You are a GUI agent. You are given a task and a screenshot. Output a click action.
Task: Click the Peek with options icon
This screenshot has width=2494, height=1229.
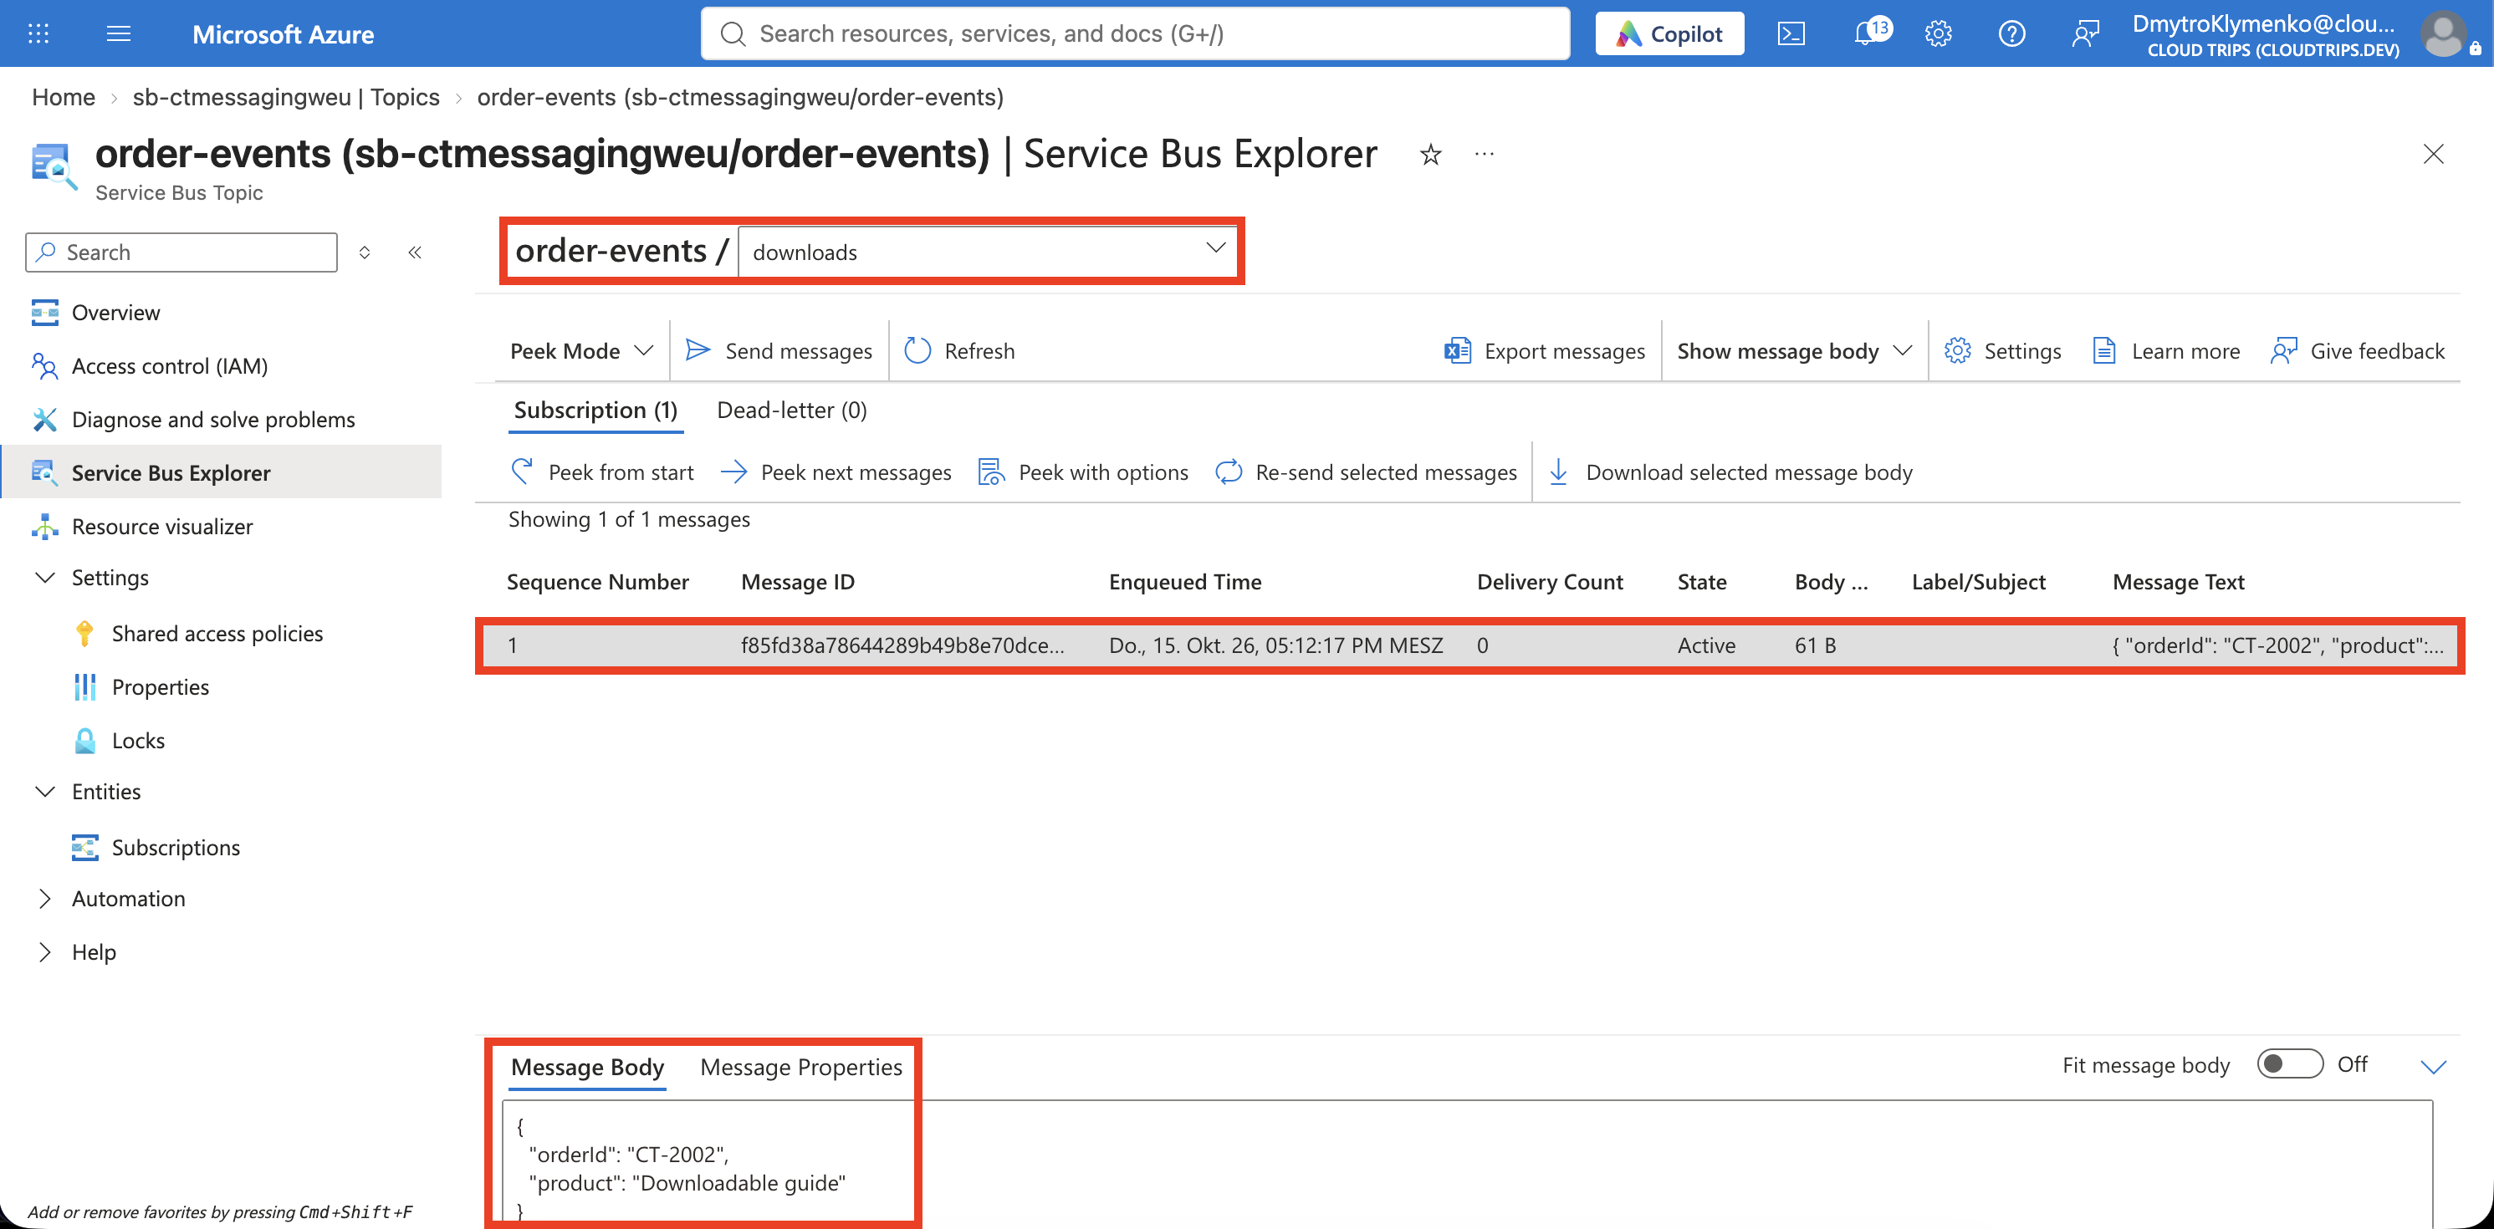coord(990,472)
